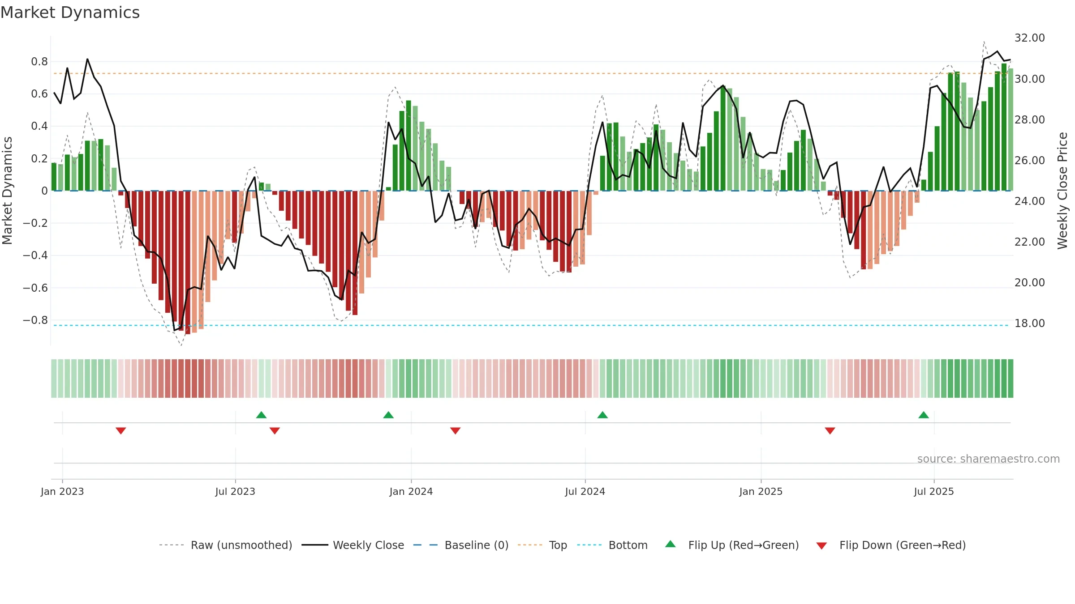The image size is (1075, 604).
Task: Select flip-up marker just after Jul 2024
Action: (602, 415)
